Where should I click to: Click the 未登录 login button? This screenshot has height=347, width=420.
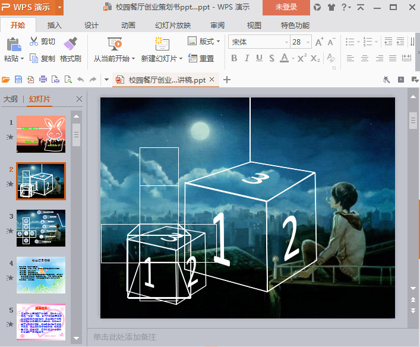(x=286, y=7)
